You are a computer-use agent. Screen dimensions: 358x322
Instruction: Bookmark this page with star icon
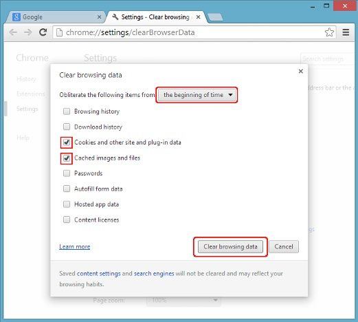[329, 32]
